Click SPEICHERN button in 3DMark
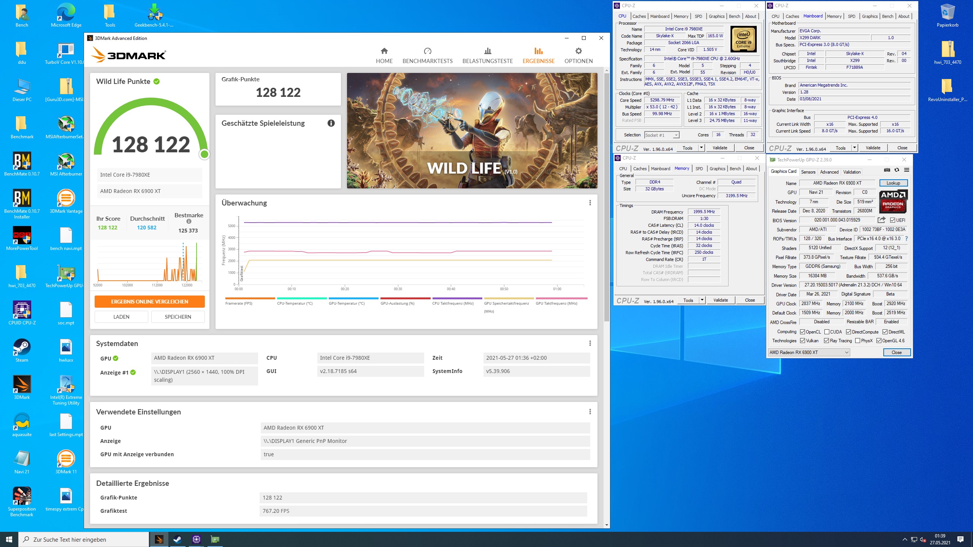This screenshot has width=973, height=547. 178,317
